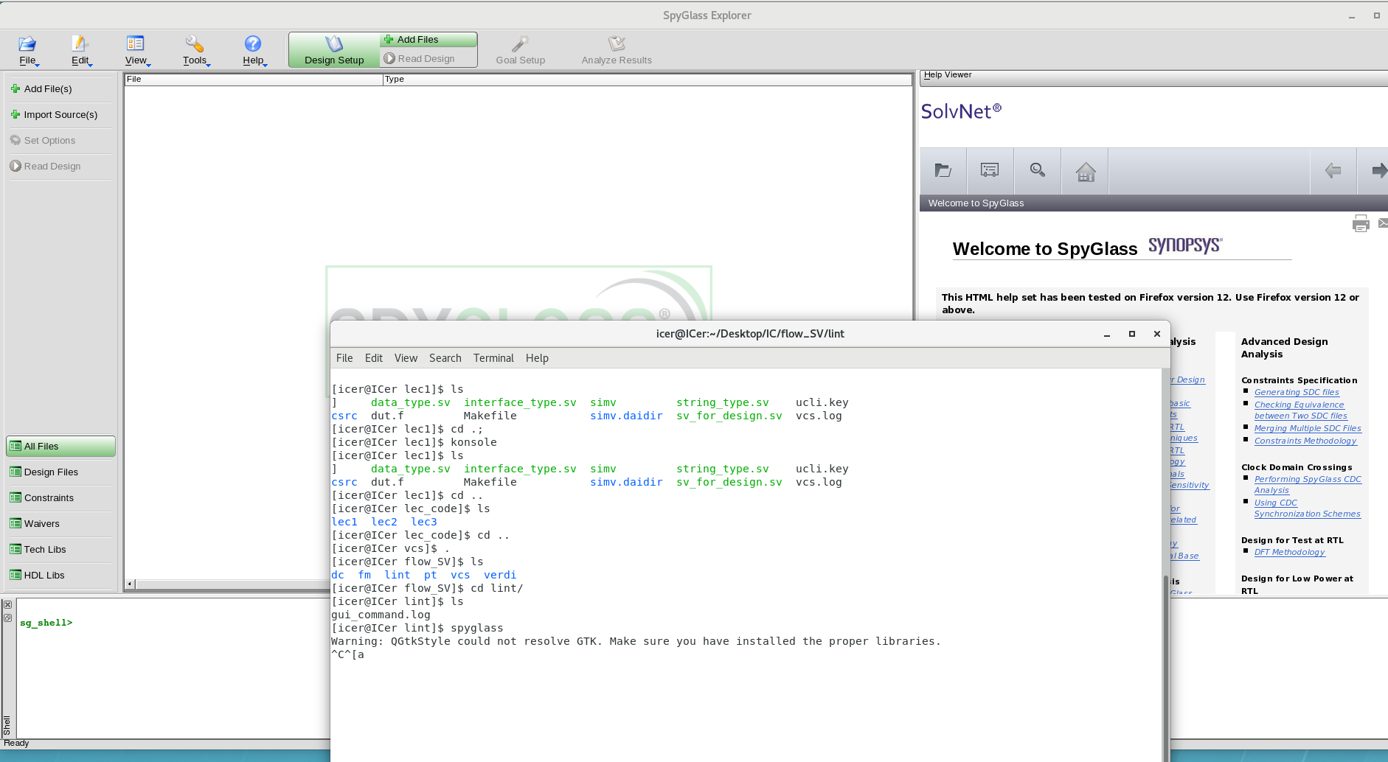
Task: Click Set Options in the left panel
Action: coord(60,140)
